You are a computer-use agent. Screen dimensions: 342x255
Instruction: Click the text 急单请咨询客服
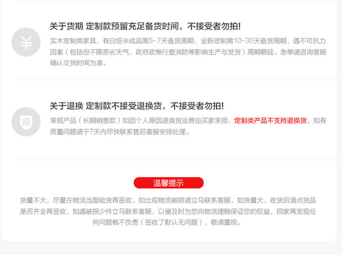pyautogui.click(x=303, y=52)
